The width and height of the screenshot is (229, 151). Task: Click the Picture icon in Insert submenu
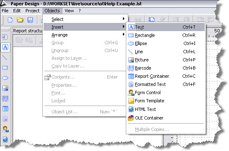(131, 60)
